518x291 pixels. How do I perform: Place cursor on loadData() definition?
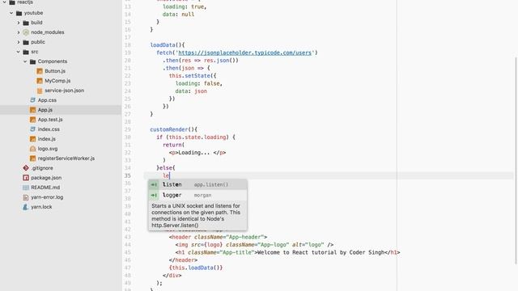click(x=168, y=45)
